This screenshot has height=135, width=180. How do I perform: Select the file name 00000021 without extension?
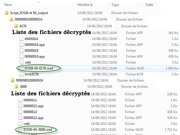[x=30, y=100]
